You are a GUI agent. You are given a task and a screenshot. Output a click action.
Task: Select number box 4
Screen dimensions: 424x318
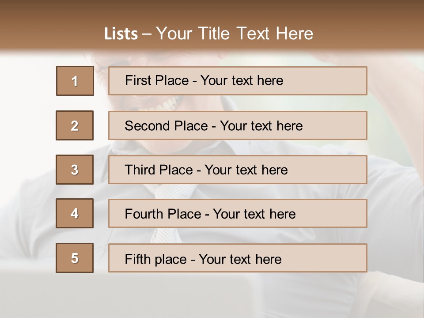pos(75,213)
